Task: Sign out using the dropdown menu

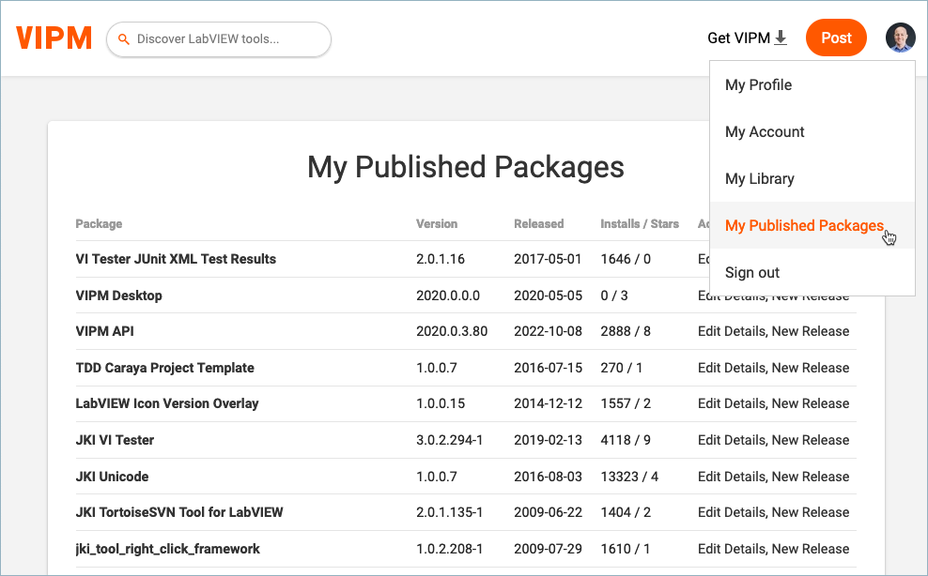Action: coord(751,272)
